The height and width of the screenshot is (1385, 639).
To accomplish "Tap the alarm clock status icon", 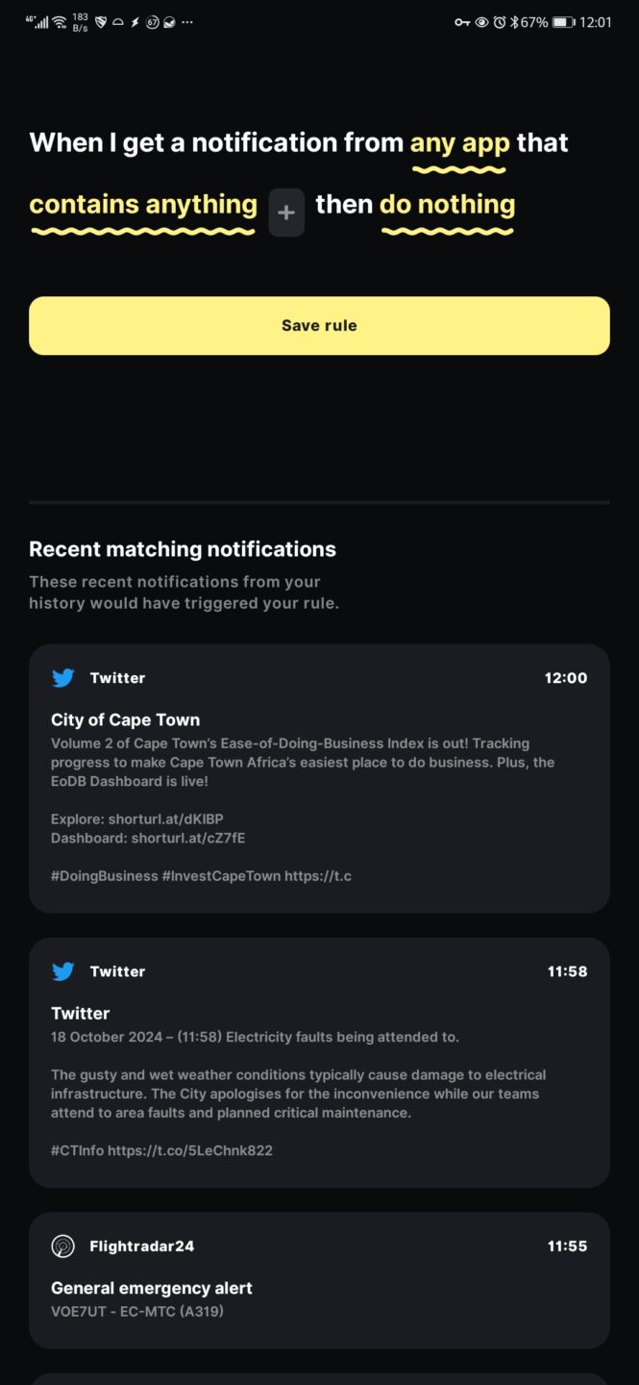I will (x=500, y=22).
